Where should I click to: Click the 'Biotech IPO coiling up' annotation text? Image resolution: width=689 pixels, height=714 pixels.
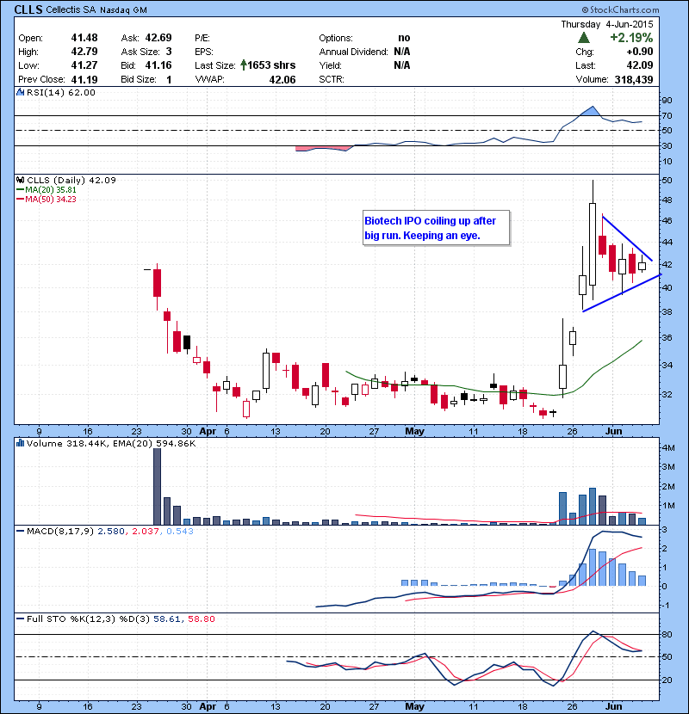click(x=431, y=228)
